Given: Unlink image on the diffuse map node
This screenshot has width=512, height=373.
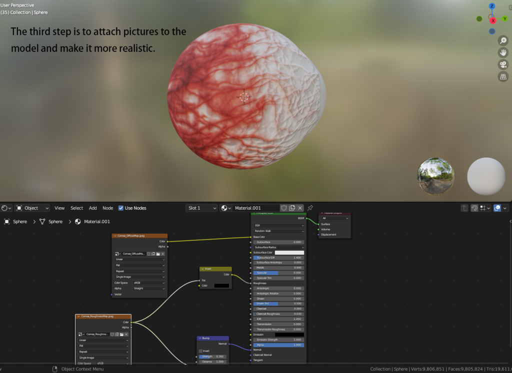Looking at the screenshot, I should tap(162, 254).
